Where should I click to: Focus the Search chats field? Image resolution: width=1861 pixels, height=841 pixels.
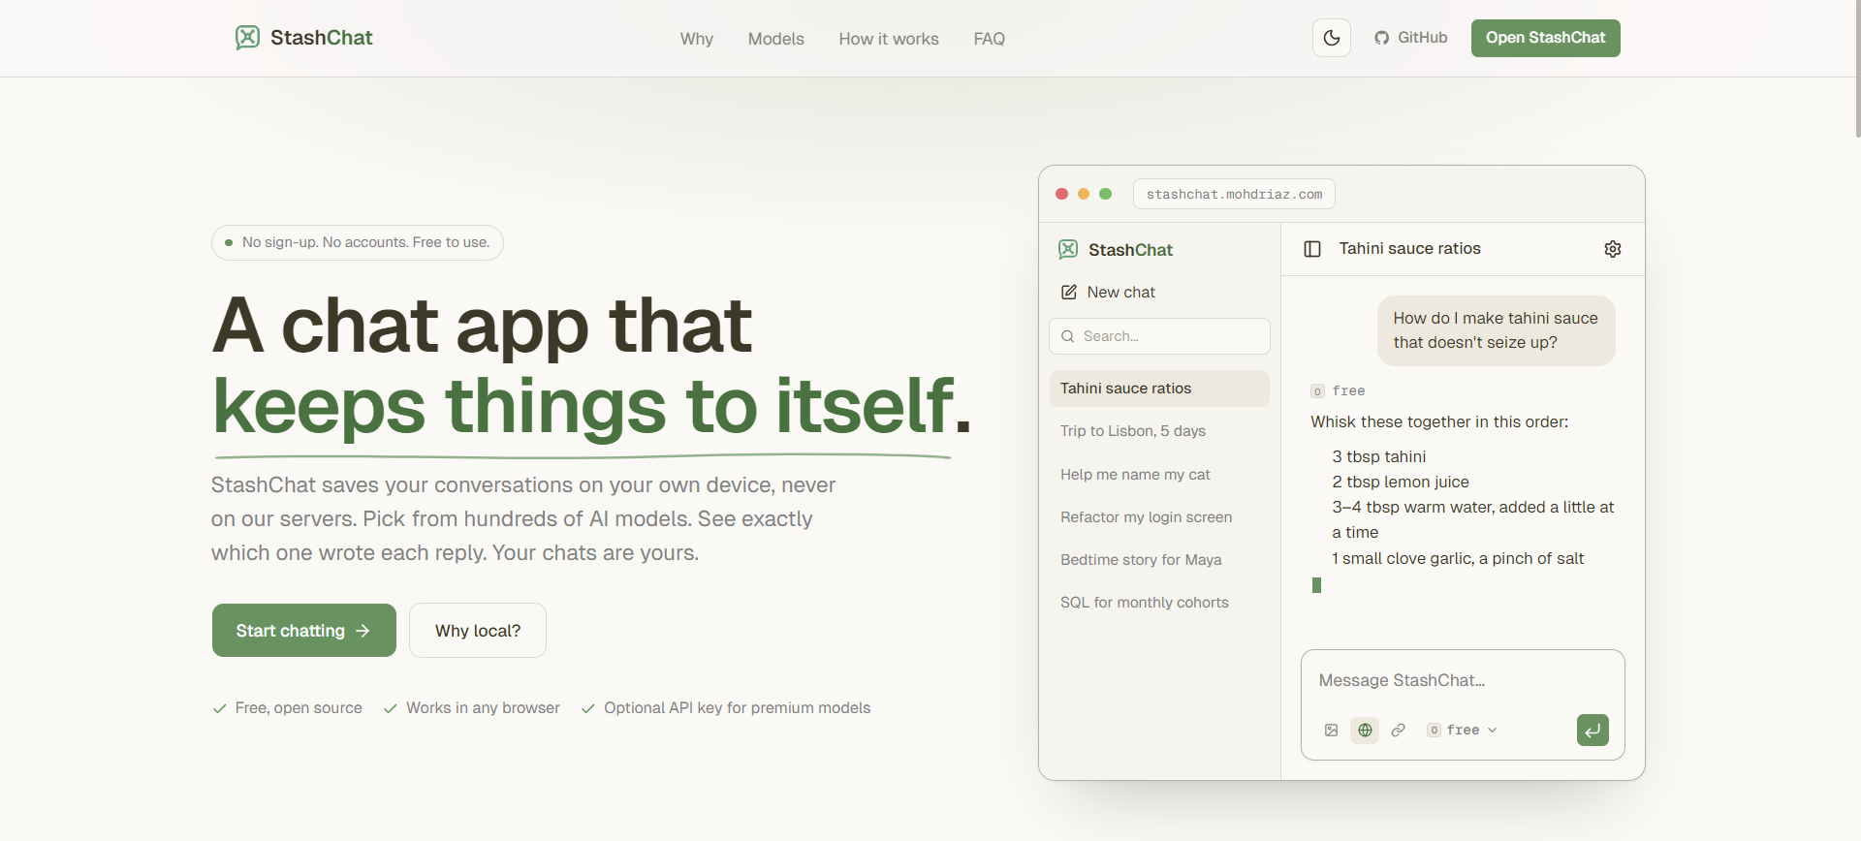(x=1159, y=336)
